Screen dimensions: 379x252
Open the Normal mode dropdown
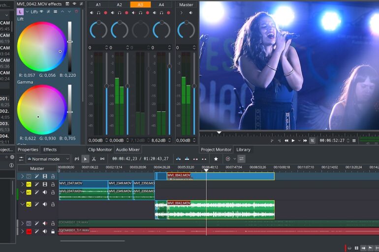pyautogui.click(x=48, y=159)
